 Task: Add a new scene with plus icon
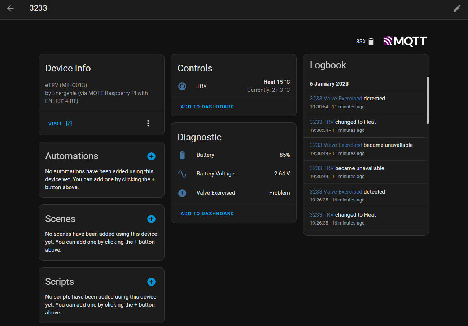point(151,219)
